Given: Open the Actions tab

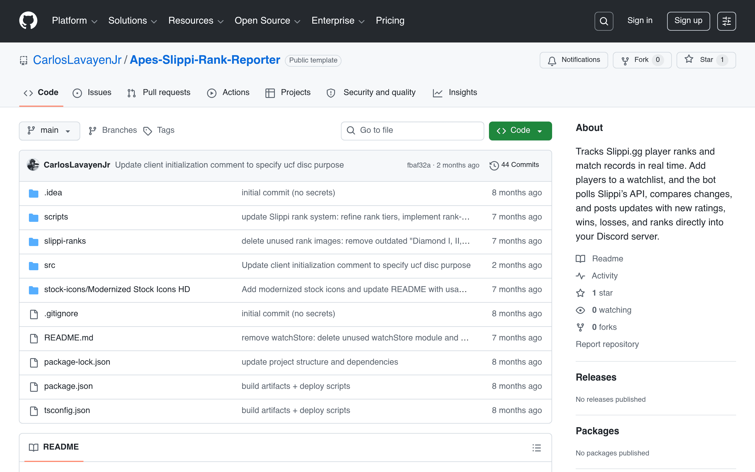Looking at the screenshot, I should click(x=228, y=93).
